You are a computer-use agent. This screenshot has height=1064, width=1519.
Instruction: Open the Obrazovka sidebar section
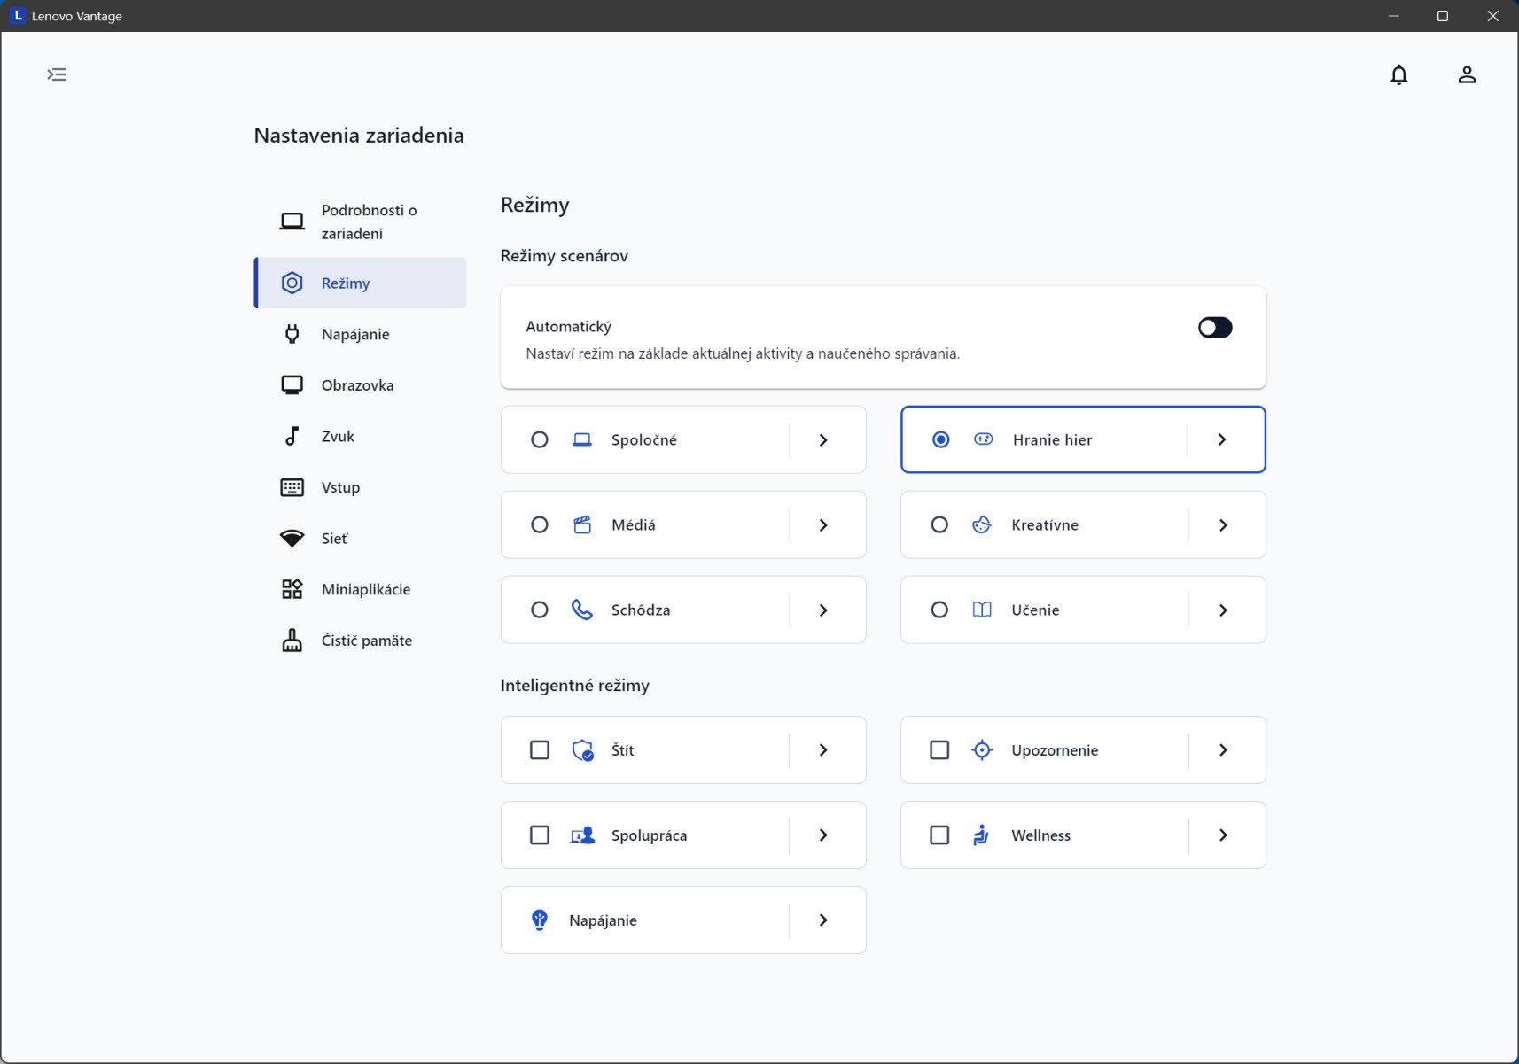click(357, 385)
